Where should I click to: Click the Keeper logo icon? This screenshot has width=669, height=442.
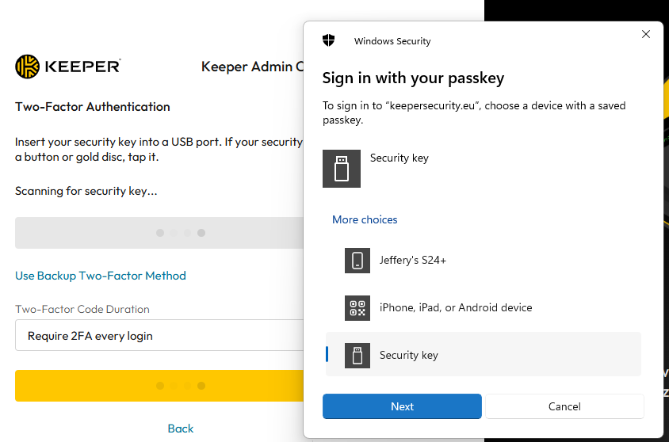pyautogui.click(x=28, y=67)
